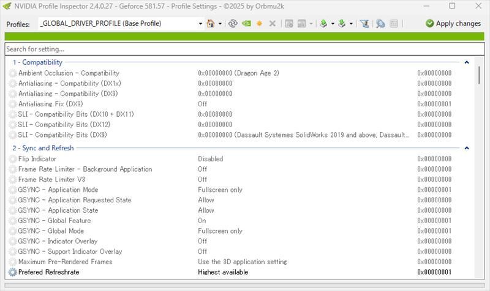
Task: Click the Dragon Age 2 value for Ambient Occlusion
Action: [x=238, y=73]
